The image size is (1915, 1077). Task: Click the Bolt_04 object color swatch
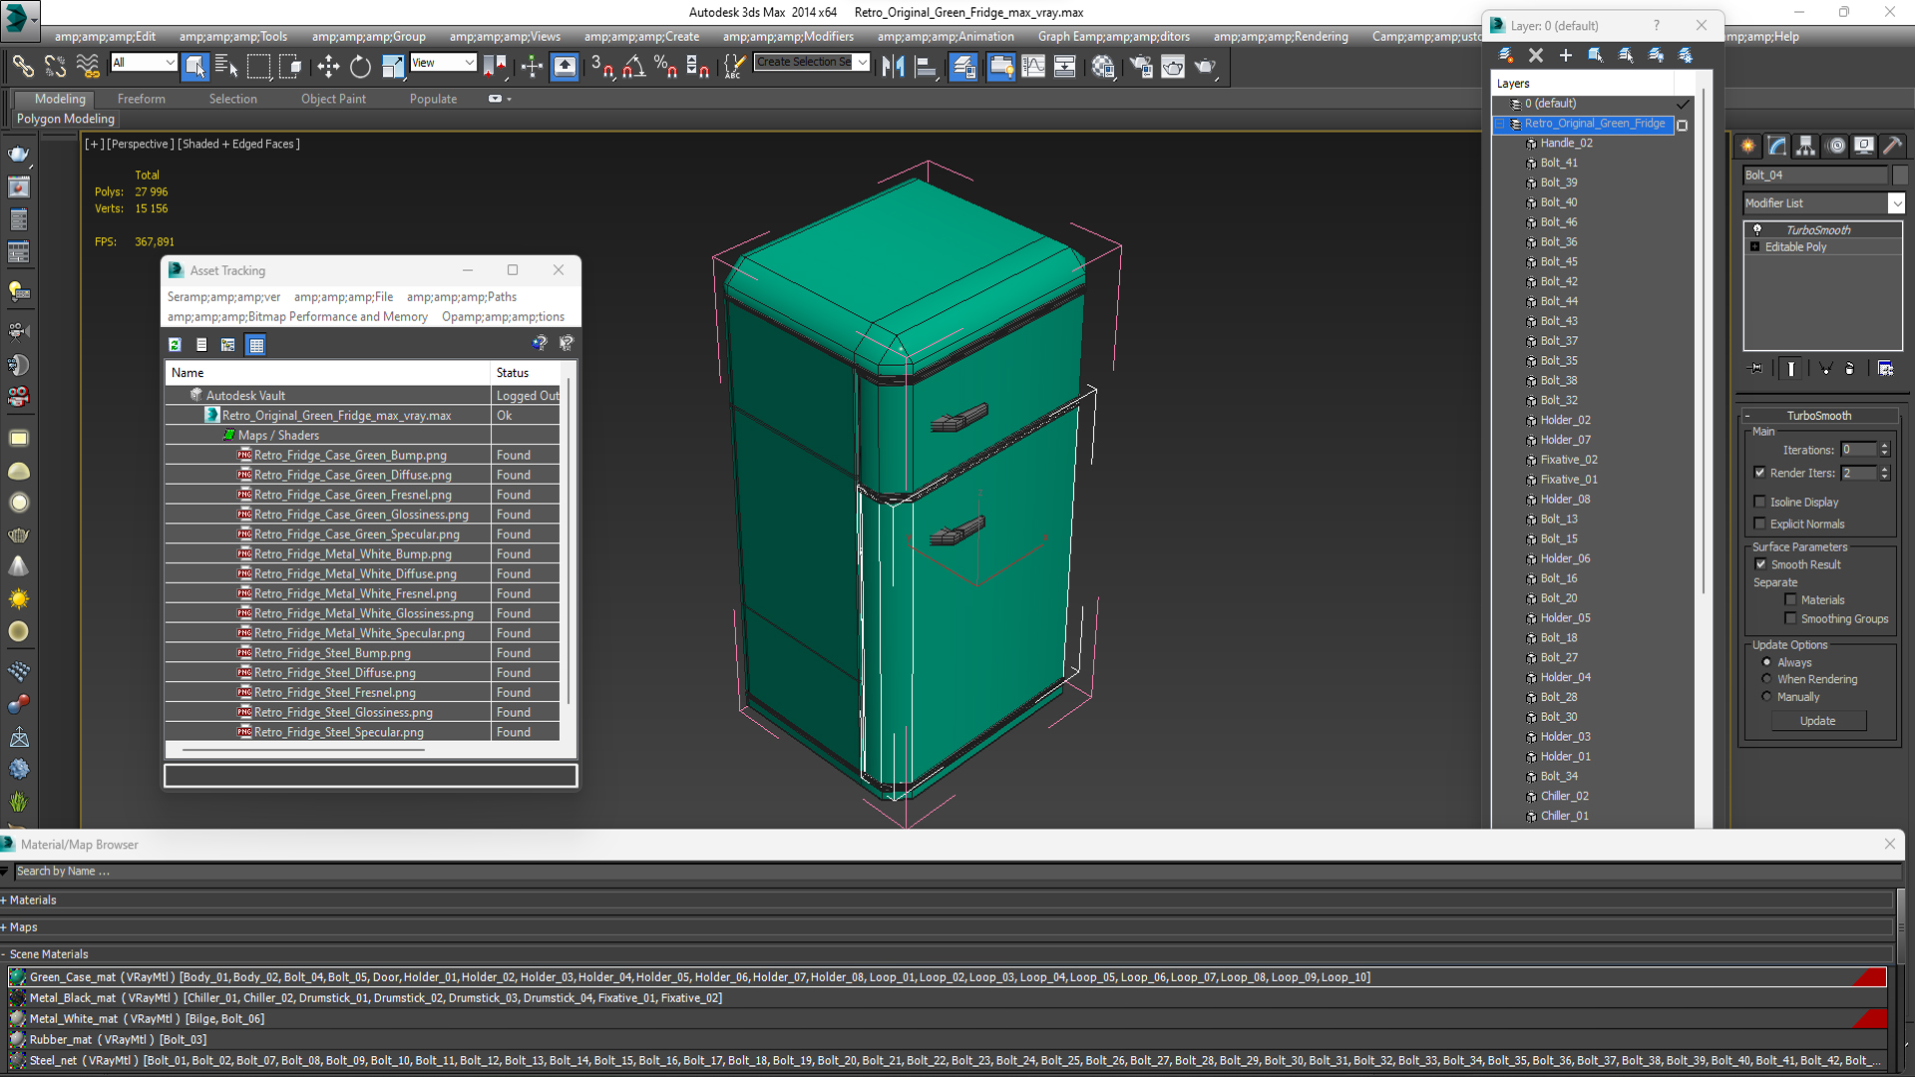point(1899,175)
